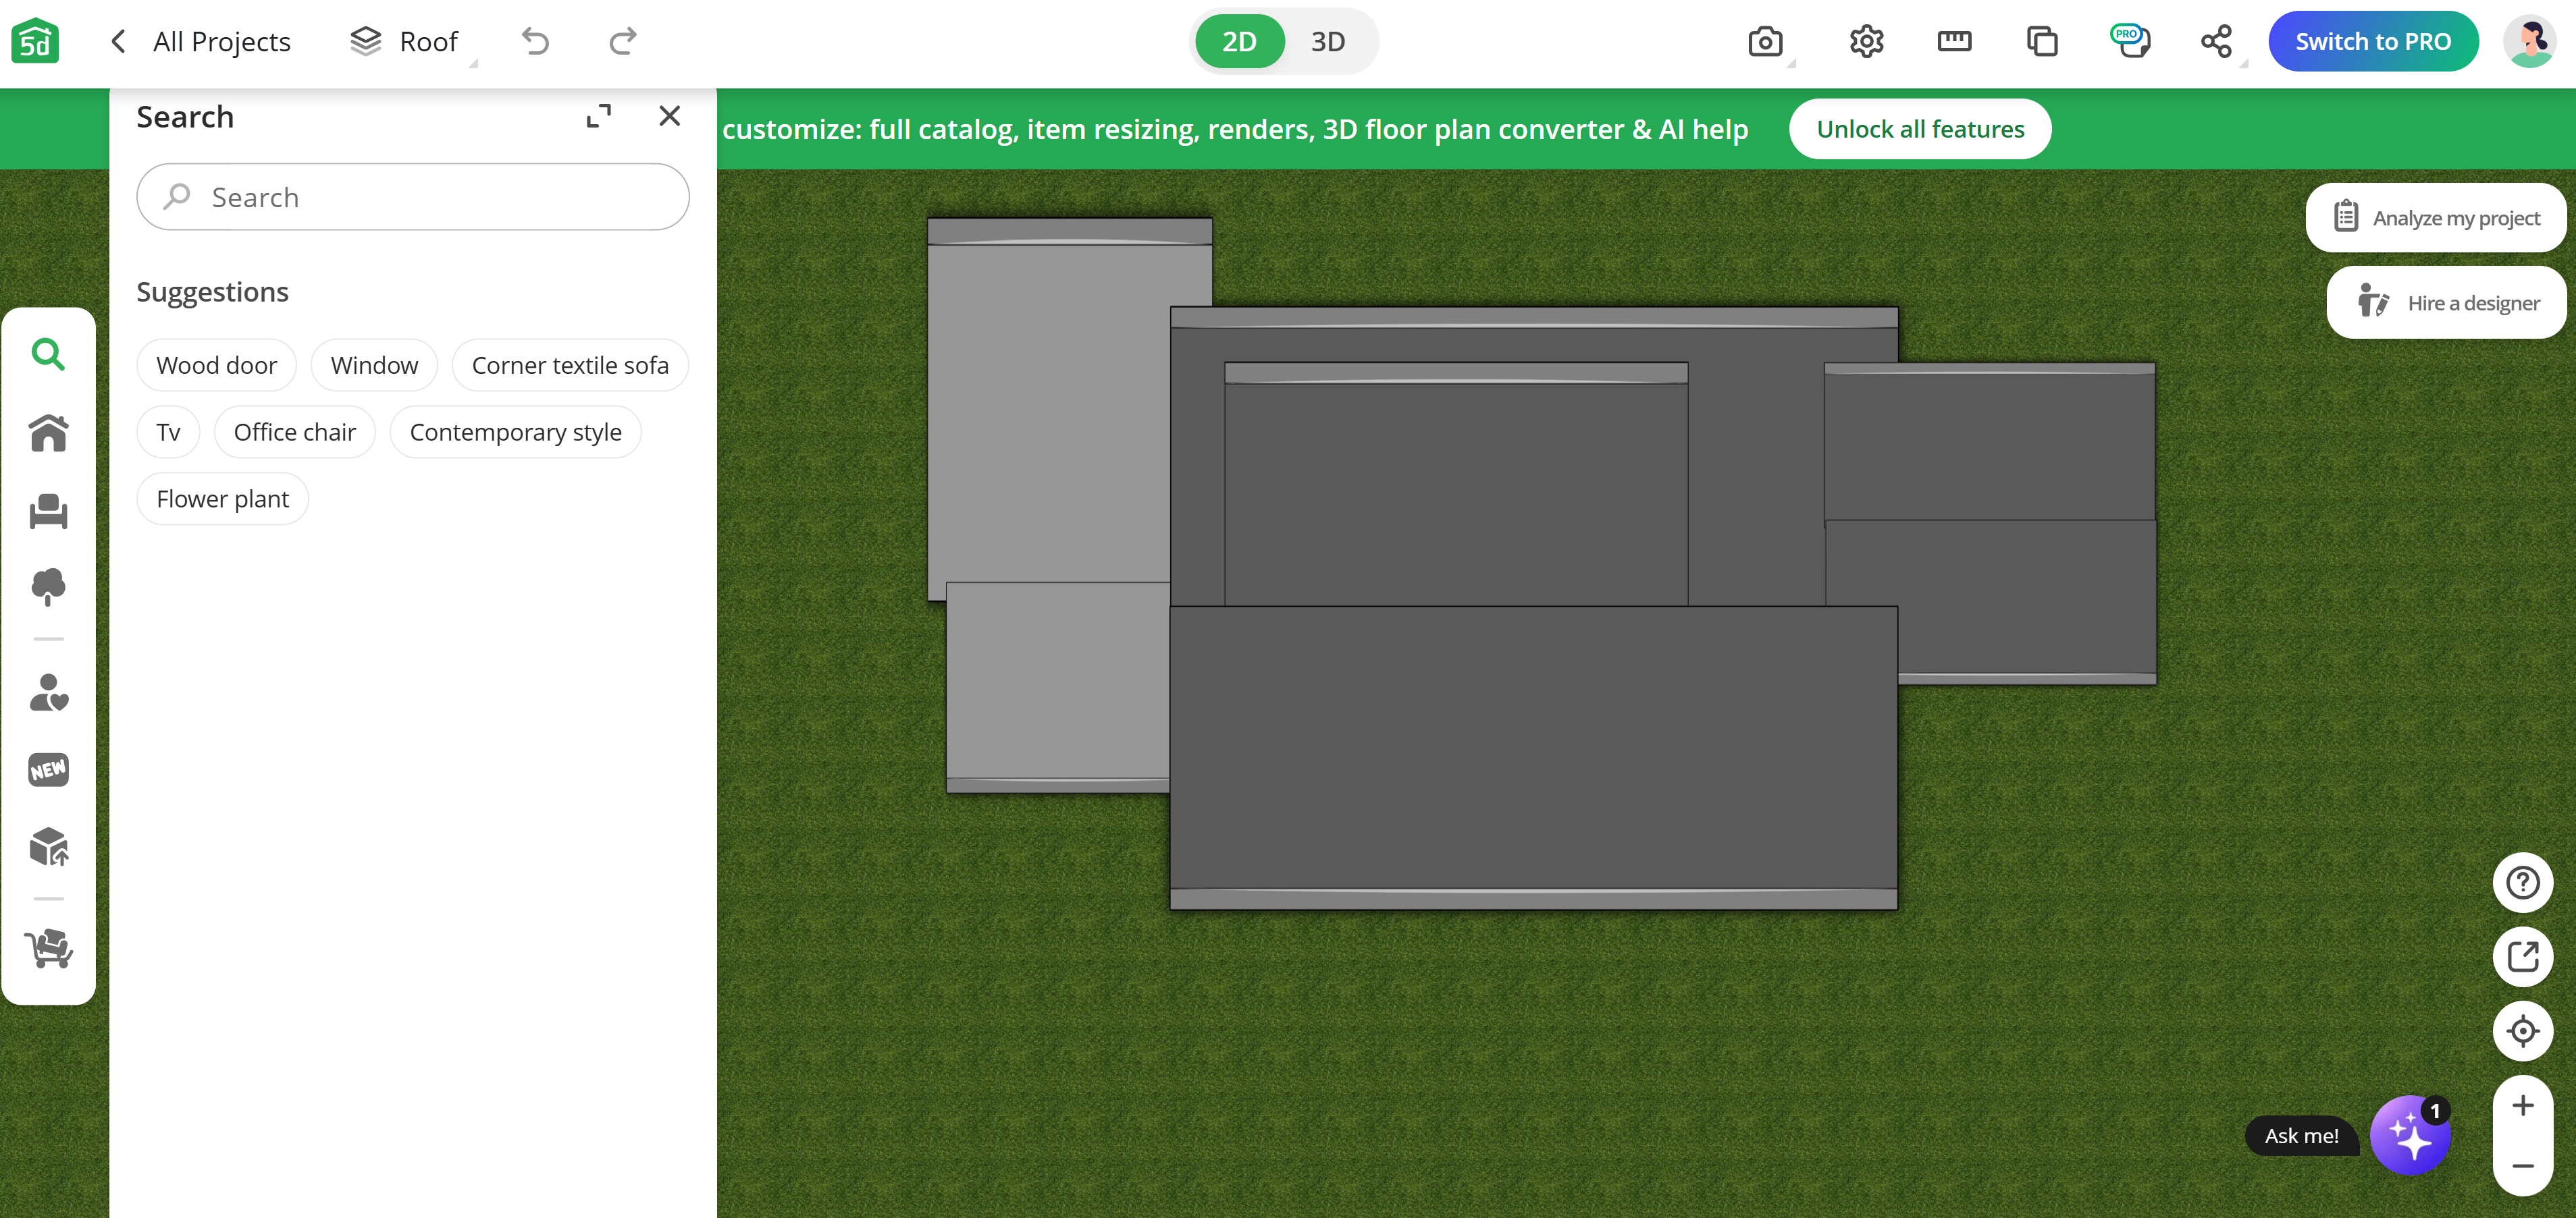
Task: Expand the search panel to full size
Action: tap(598, 117)
